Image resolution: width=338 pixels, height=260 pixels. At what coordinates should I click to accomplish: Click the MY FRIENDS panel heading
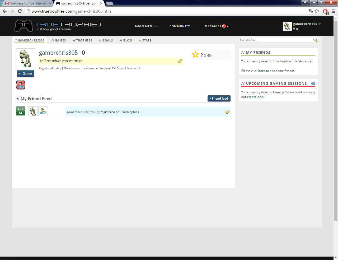(258, 53)
